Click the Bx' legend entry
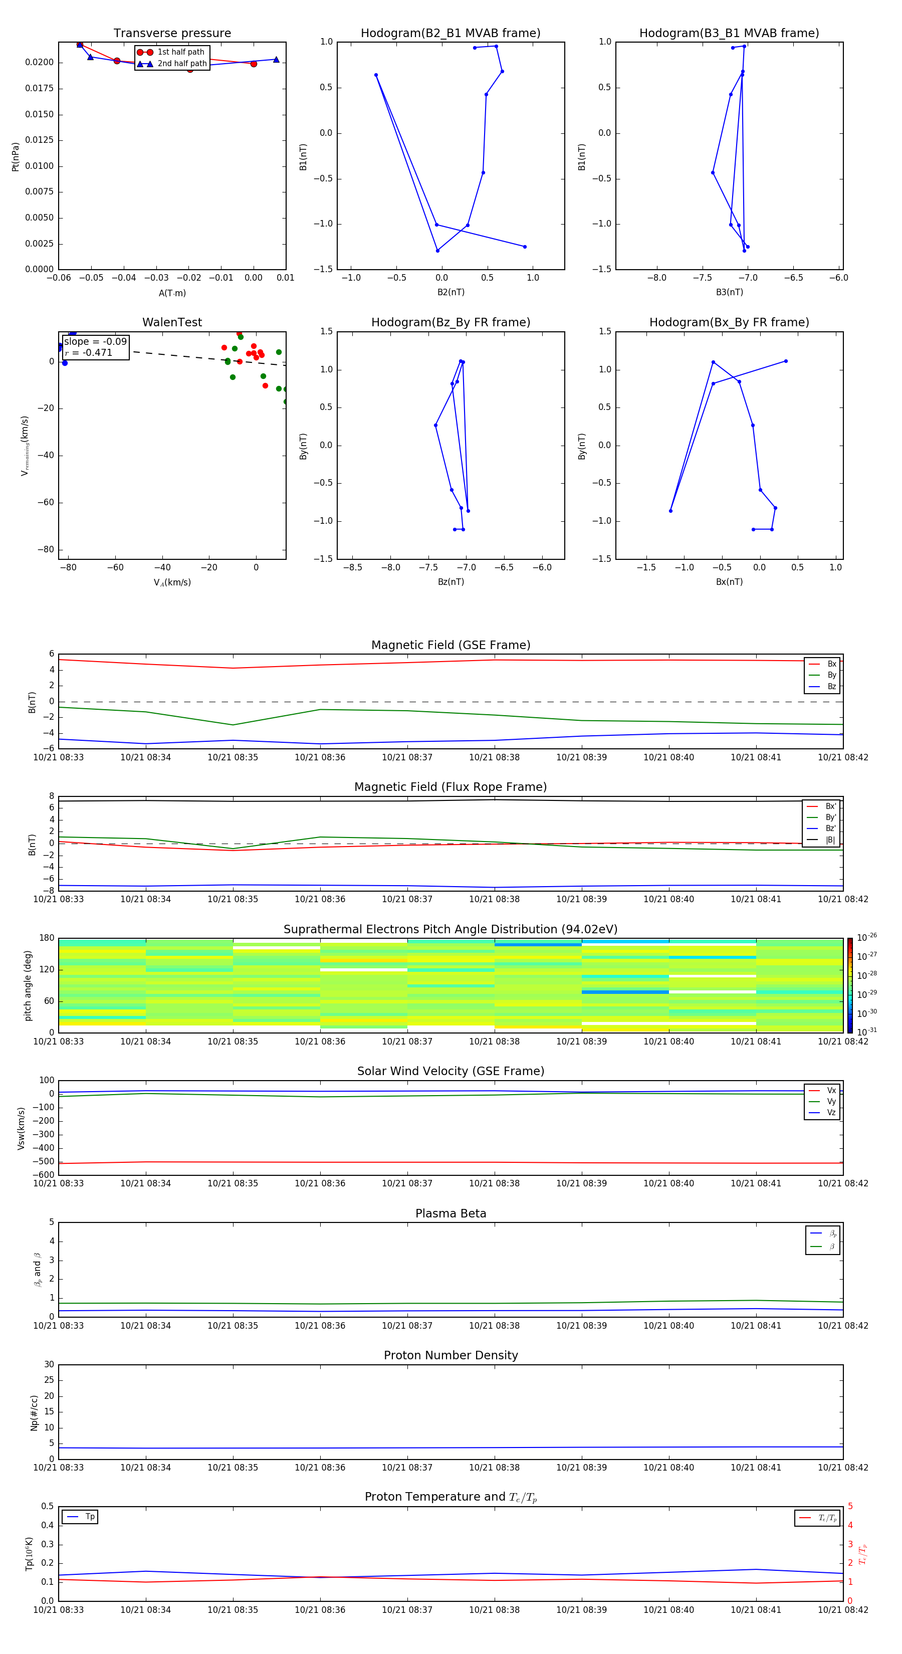The height and width of the screenshot is (1654, 902). 821,806
